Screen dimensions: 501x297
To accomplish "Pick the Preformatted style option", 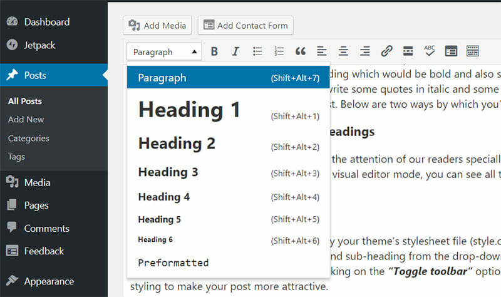I will point(173,263).
